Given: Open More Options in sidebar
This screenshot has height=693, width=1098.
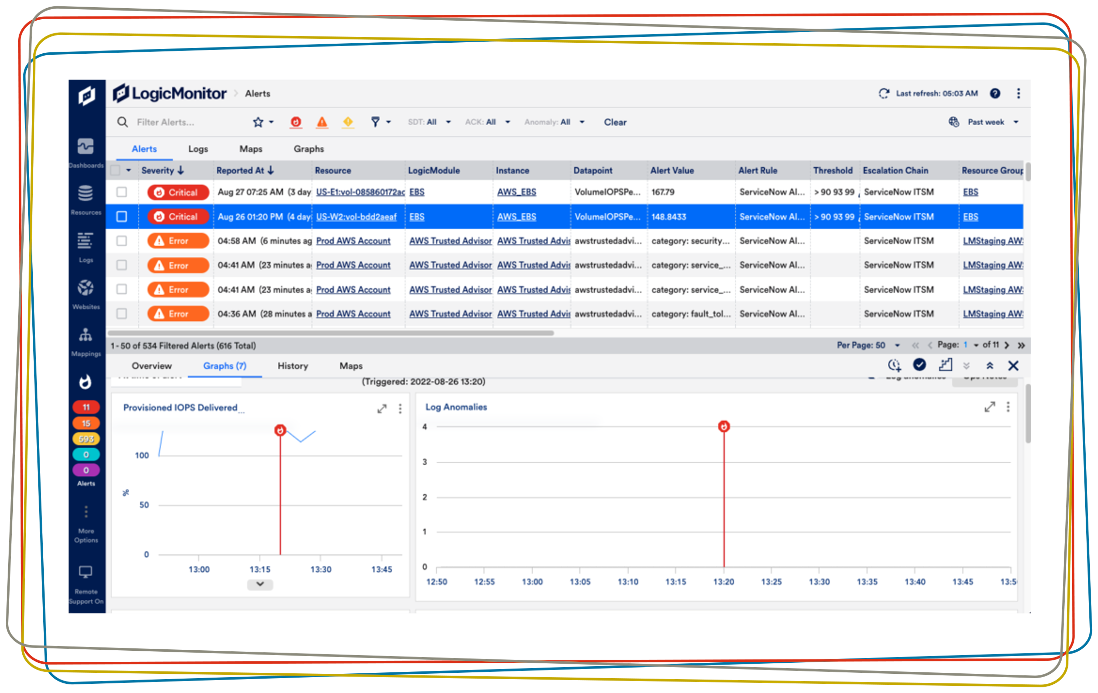Looking at the screenshot, I should coord(86,512).
